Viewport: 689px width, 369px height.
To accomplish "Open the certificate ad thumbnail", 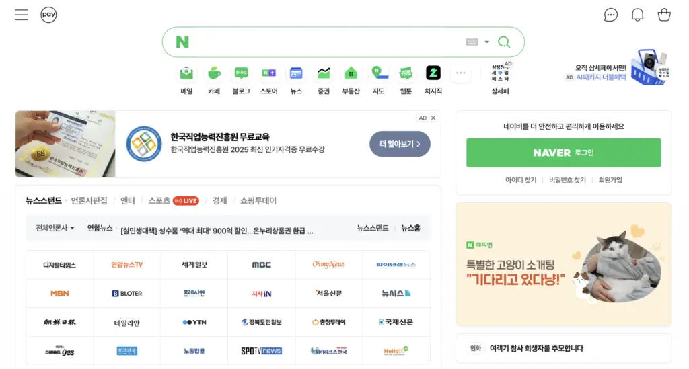I will click(65, 144).
